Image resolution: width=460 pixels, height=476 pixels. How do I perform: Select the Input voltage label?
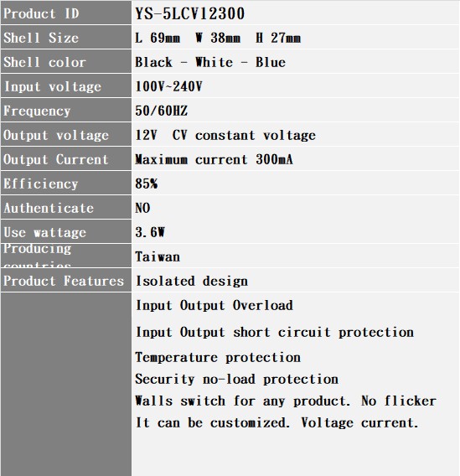click(52, 87)
